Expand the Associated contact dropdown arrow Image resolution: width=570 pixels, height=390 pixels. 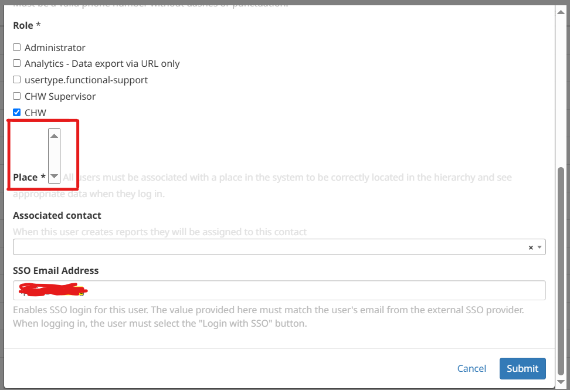(540, 247)
